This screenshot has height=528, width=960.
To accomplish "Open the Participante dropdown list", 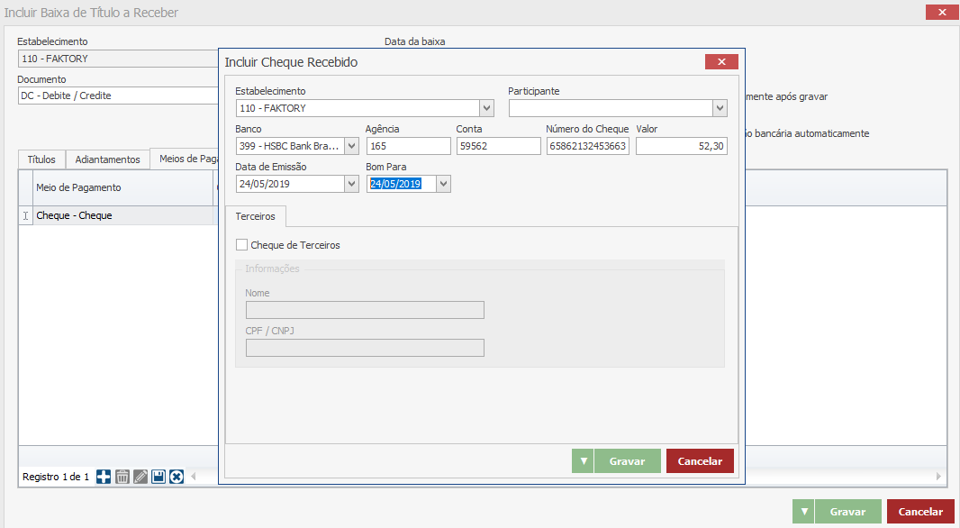I will (720, 108).
